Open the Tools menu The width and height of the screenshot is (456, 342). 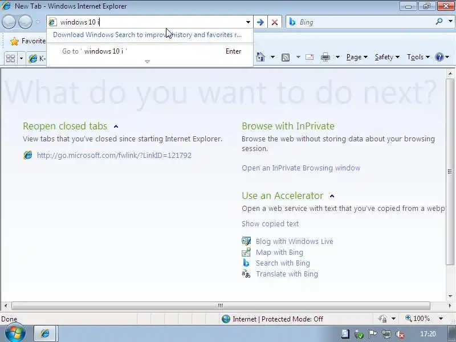tap(418, 57)
